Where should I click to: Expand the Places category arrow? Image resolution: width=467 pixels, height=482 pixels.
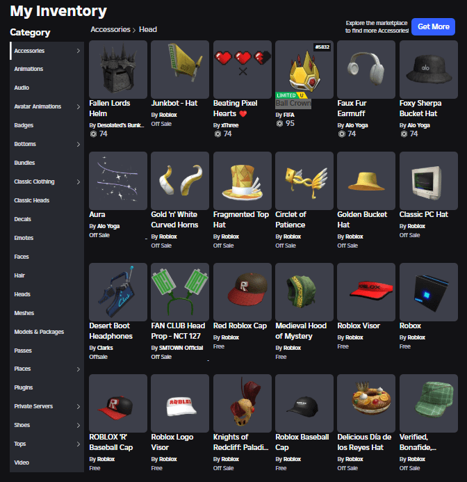tap(79, 369)
